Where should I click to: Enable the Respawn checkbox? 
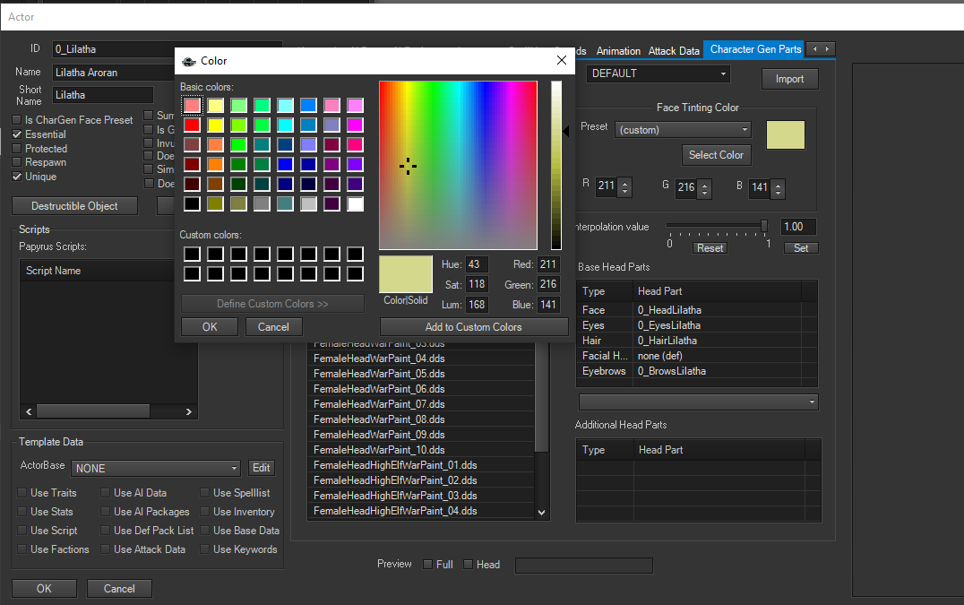(17, 162)
